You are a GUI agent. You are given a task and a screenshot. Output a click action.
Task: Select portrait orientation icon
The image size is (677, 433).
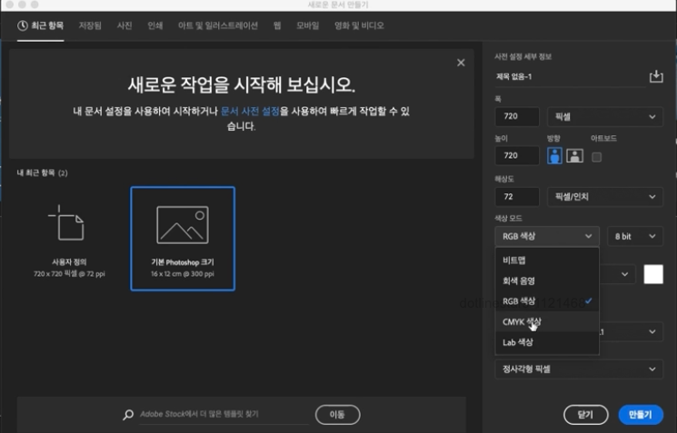[x=554, y=156]
